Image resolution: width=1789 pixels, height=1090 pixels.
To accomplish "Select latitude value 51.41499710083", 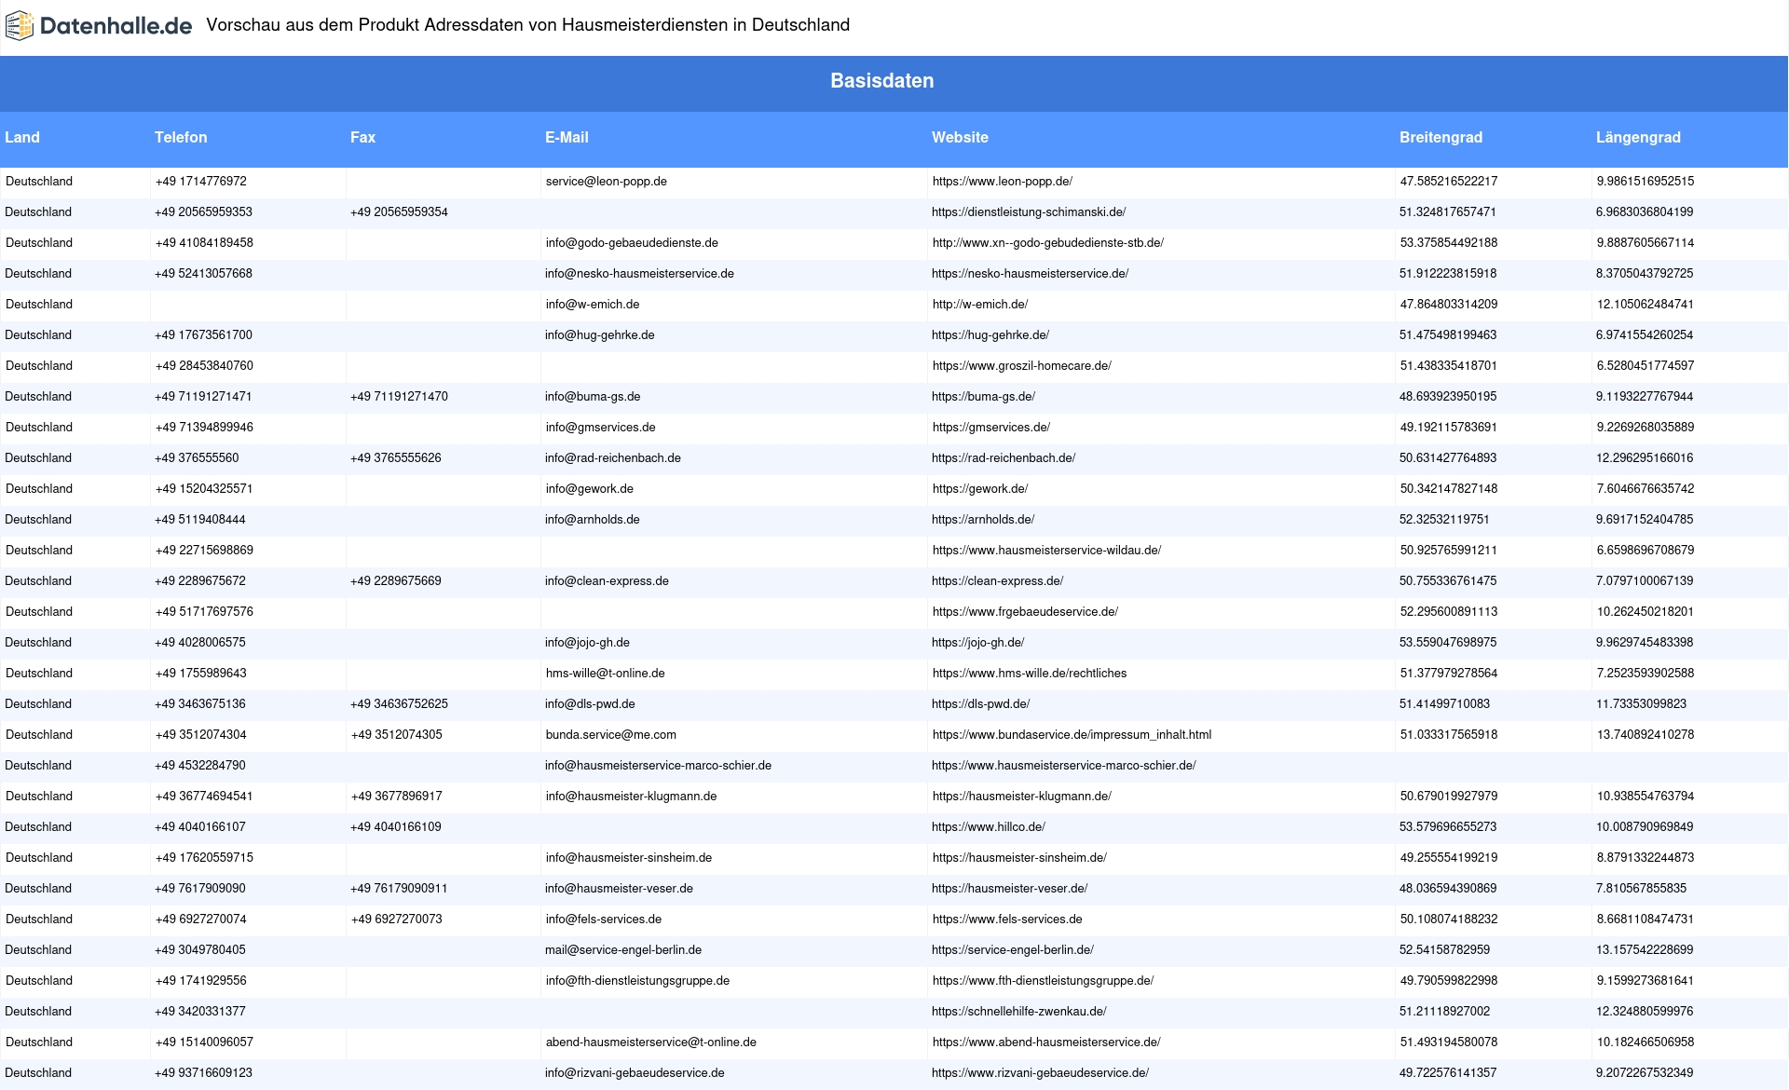I will point(1444,704).
